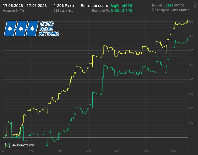Select the 1 200 x-axis label
This screenshot has height=155, width=198.
coord(174,152)
